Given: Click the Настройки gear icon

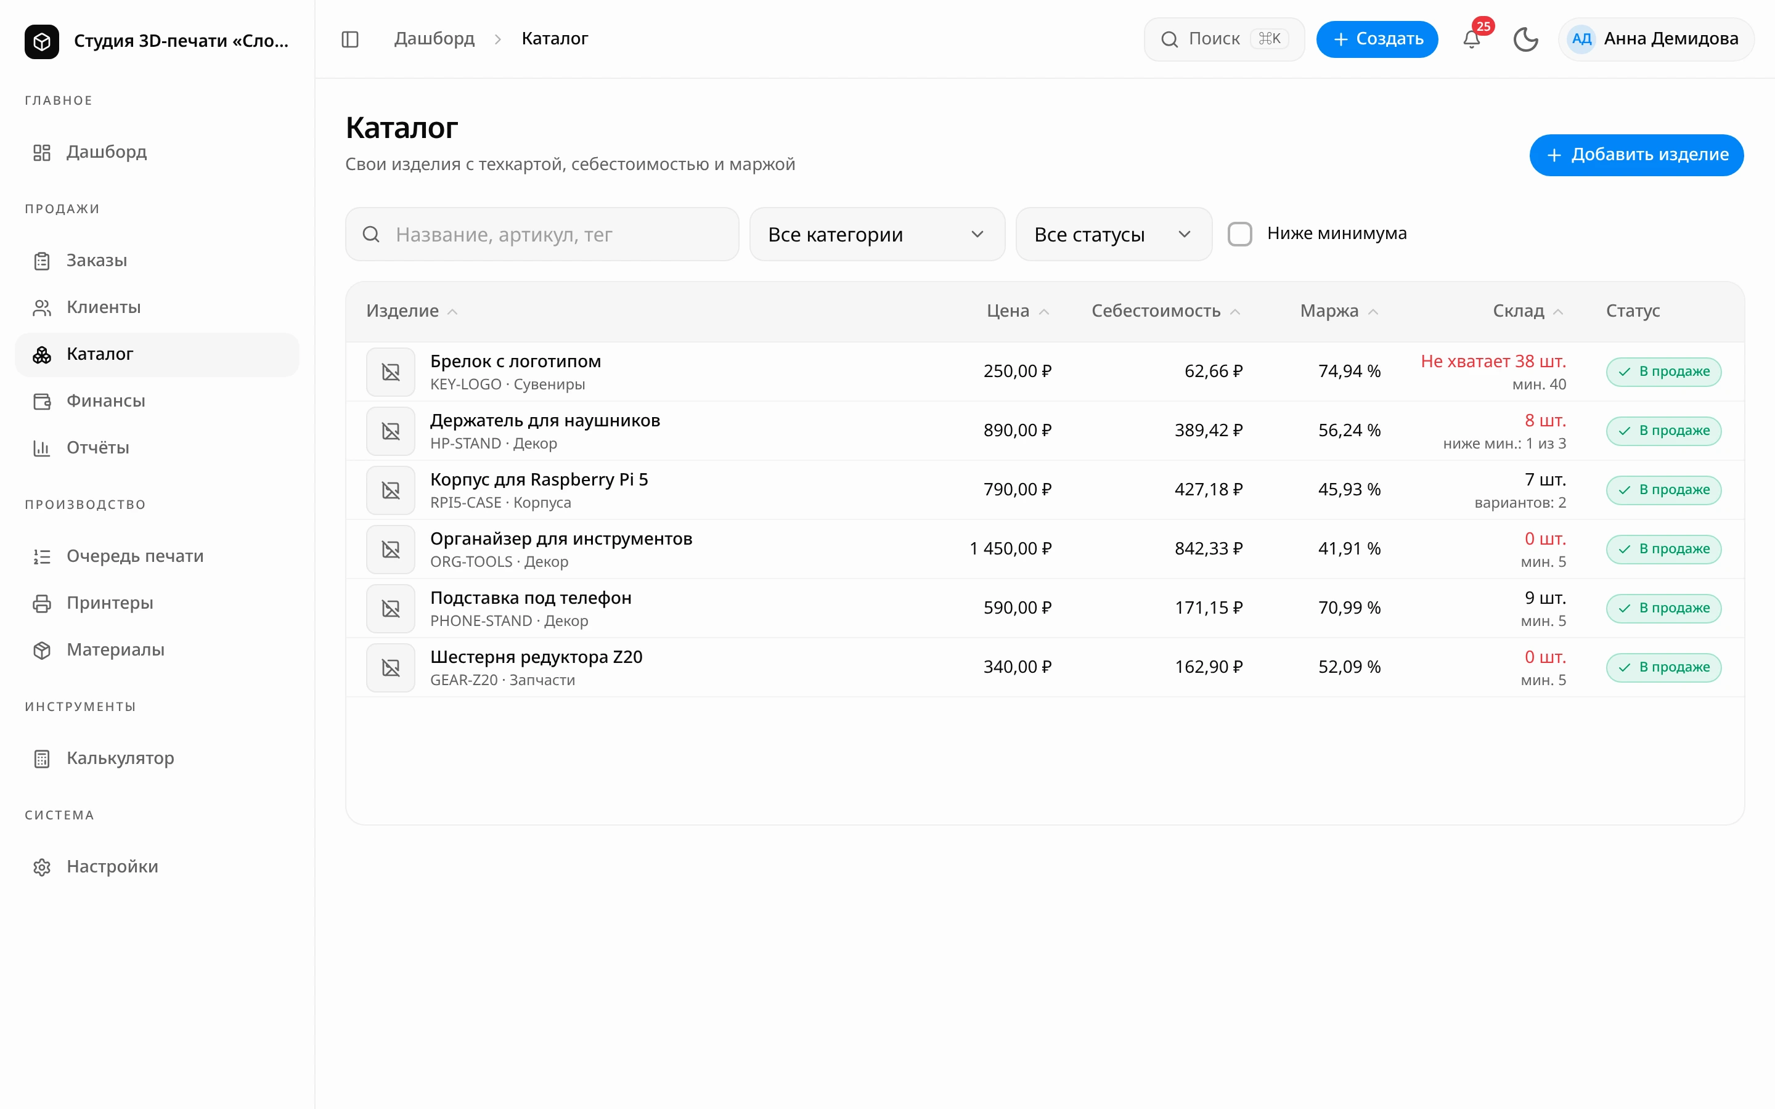Looking at the screenshot, I should 42,867.
